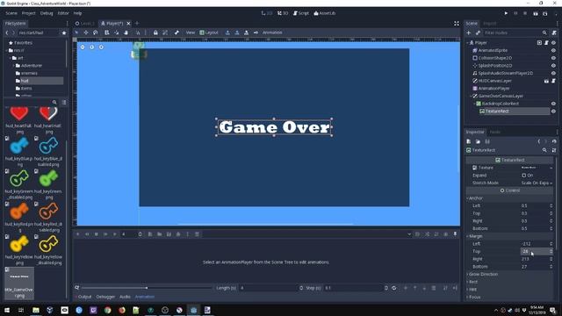Open the Output bottom panel
The width and height of the screenshot is (562, 316).
click(x=84, y=297)
